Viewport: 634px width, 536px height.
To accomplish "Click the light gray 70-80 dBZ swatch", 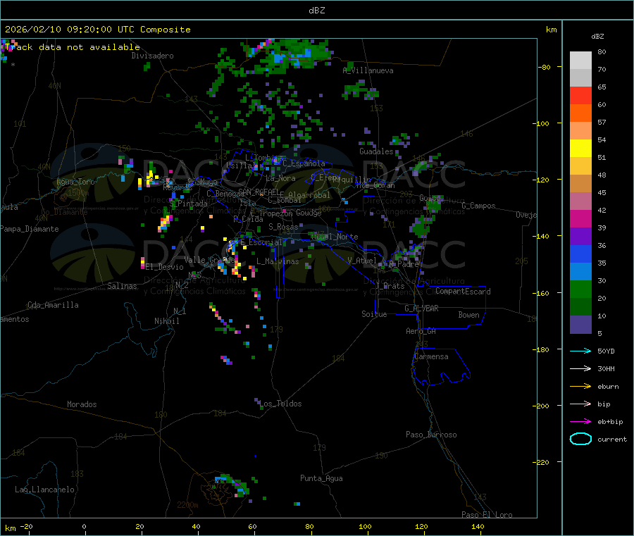I will tap(580, 61).
